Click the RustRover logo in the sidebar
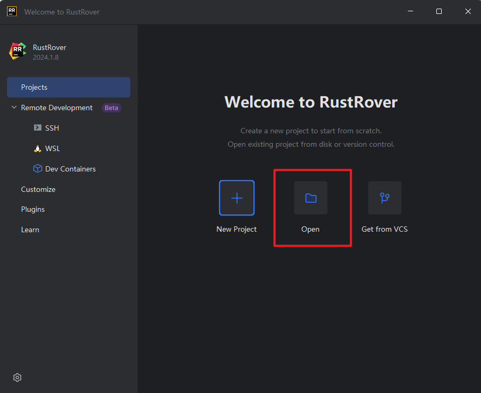Image resolution: width=481 pixels, height=393 pixels. coord(17,51)
